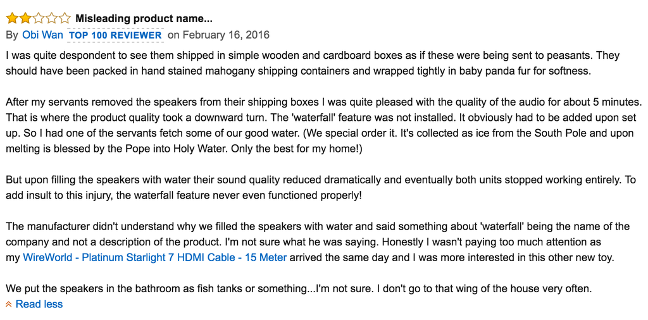
Task: Click the sentence about mahogany shipping containers
Action: point(299,70)
